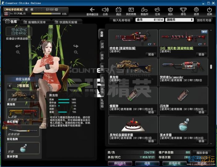
Task: Equip 烟雾弹 with 装备 button
Action: click(151, 112)
